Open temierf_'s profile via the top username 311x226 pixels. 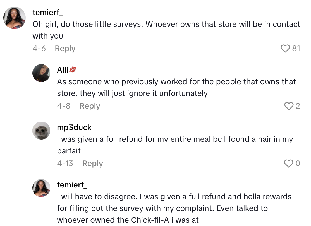coord(47,12)
